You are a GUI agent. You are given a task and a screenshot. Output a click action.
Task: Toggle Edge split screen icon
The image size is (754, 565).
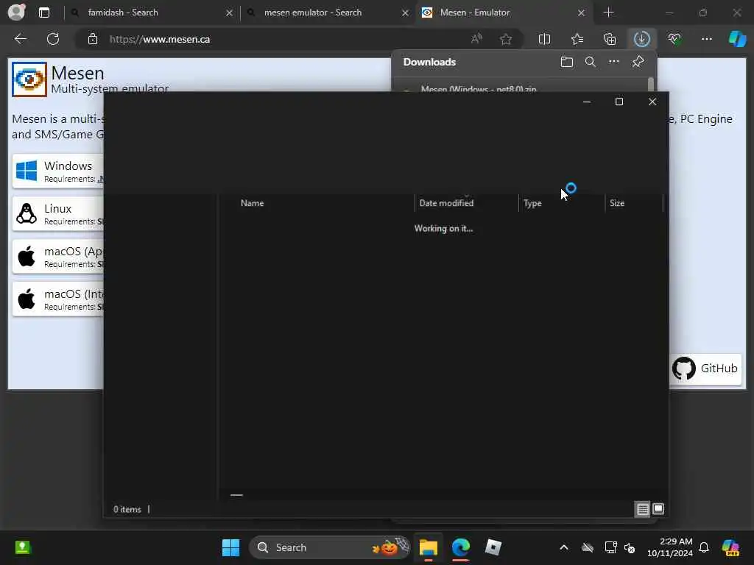[544, 39]
